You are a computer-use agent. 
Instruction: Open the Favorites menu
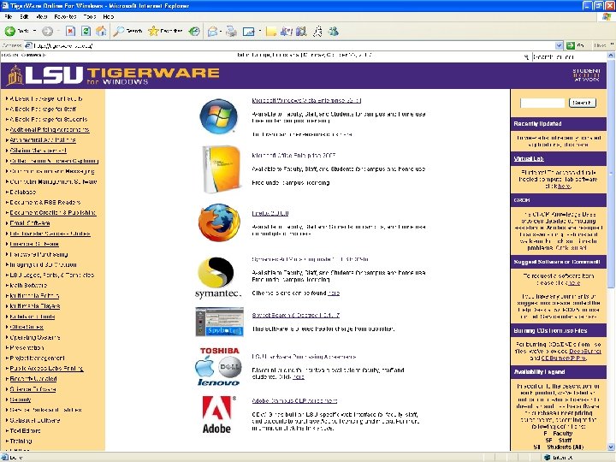(x=65, y=16)
